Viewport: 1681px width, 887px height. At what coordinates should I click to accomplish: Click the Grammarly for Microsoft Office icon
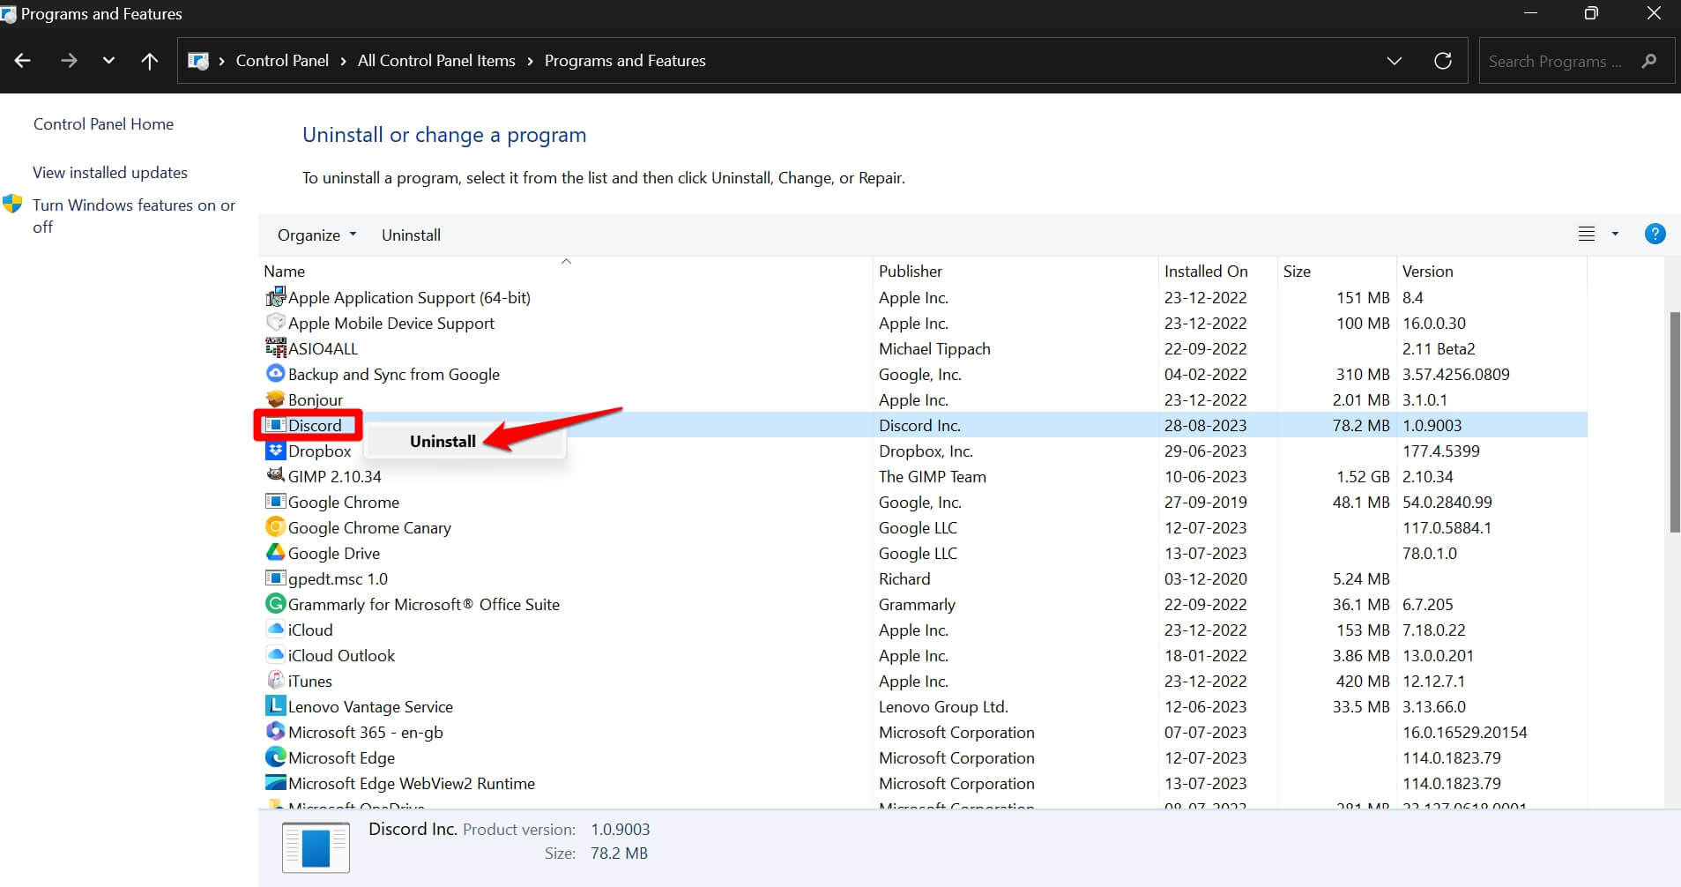(275, 604)
